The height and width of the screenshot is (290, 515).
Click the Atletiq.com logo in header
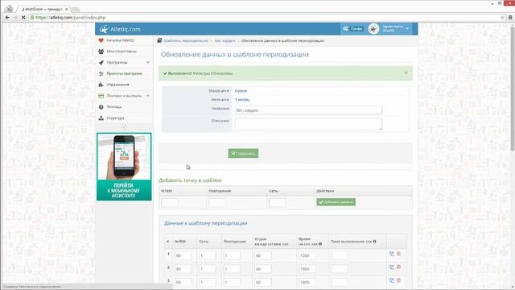point(120,29)
